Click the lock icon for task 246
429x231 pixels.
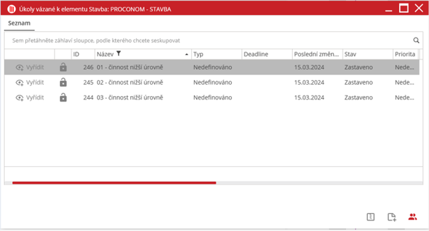(63, 67)
